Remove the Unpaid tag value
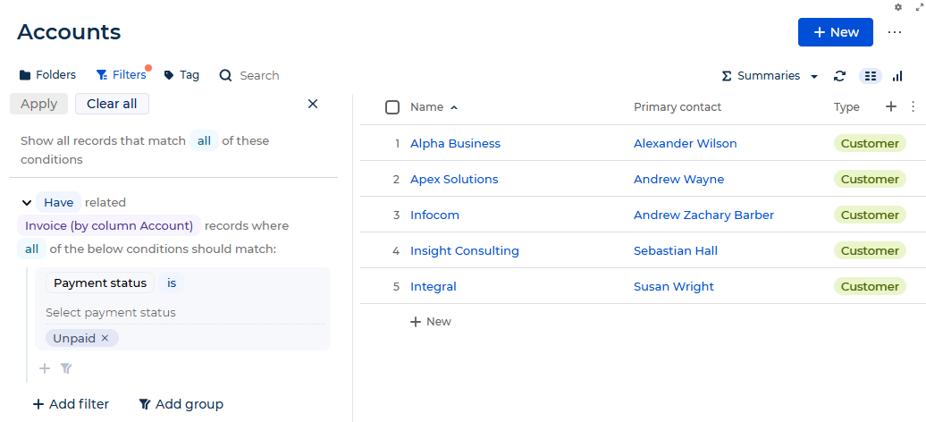 point(105,338)
